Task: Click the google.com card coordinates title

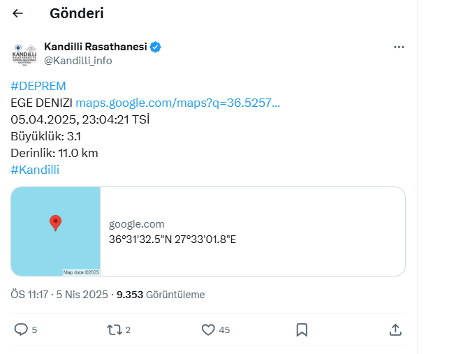Action: pyautogui.click(x=173, y=239)
